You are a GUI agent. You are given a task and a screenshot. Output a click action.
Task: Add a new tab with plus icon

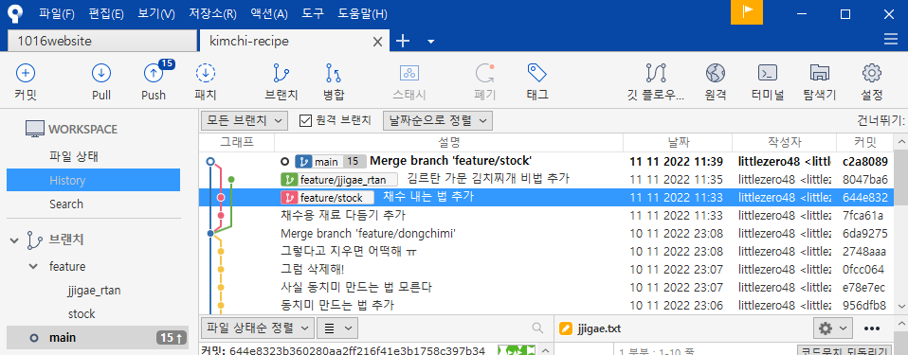(x=403, y=41)
